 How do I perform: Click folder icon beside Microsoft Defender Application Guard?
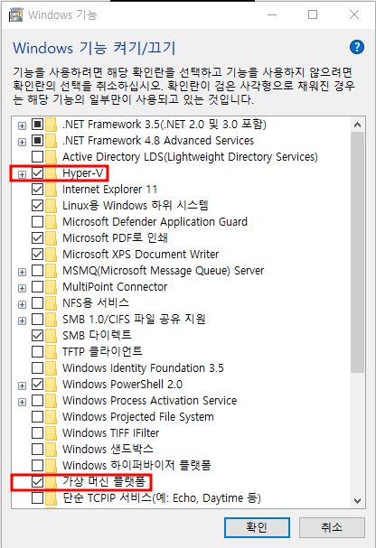tap(51, 222)
